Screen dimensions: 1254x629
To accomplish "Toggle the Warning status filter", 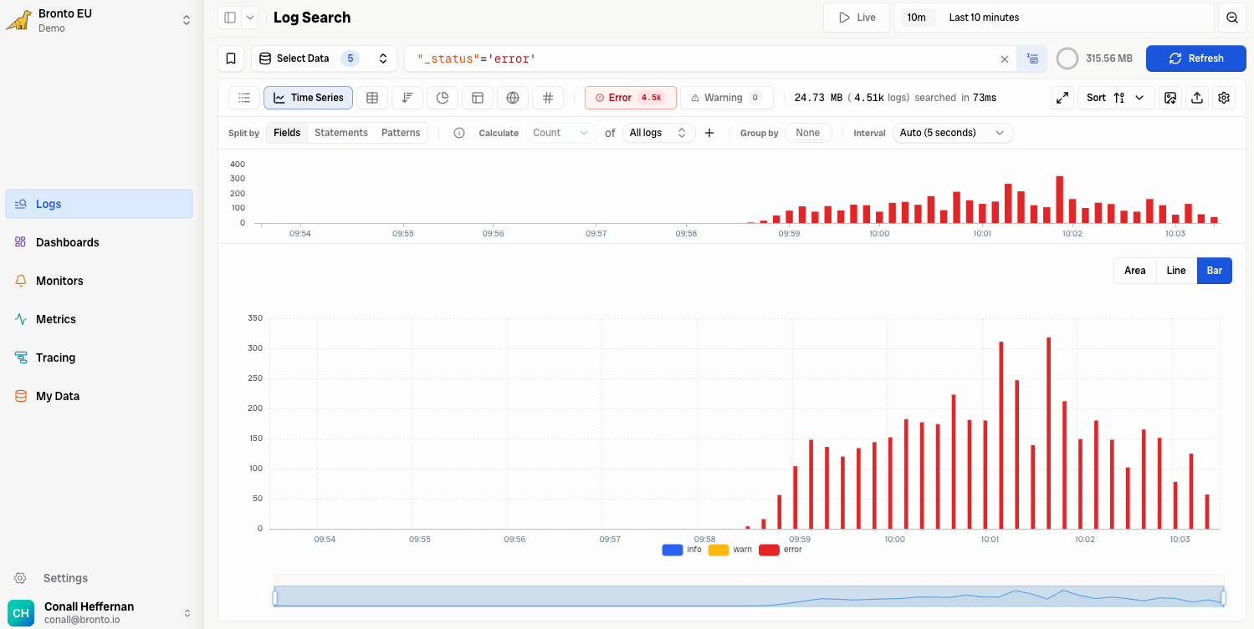I will point(727,98).
